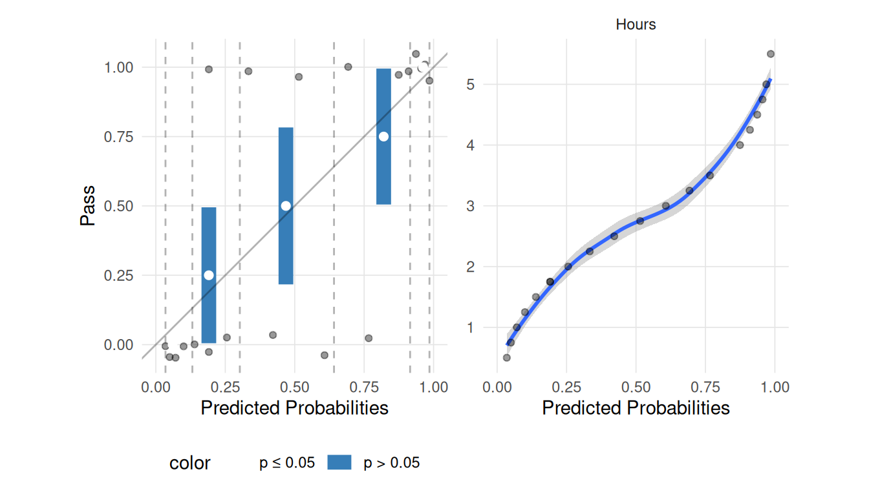Image resolution: width=869 pixels, height=496 pixels.
Task: Click the 0.50 x-axis tick on left plot
Action: pyautogui.click(x=294, y=387)
